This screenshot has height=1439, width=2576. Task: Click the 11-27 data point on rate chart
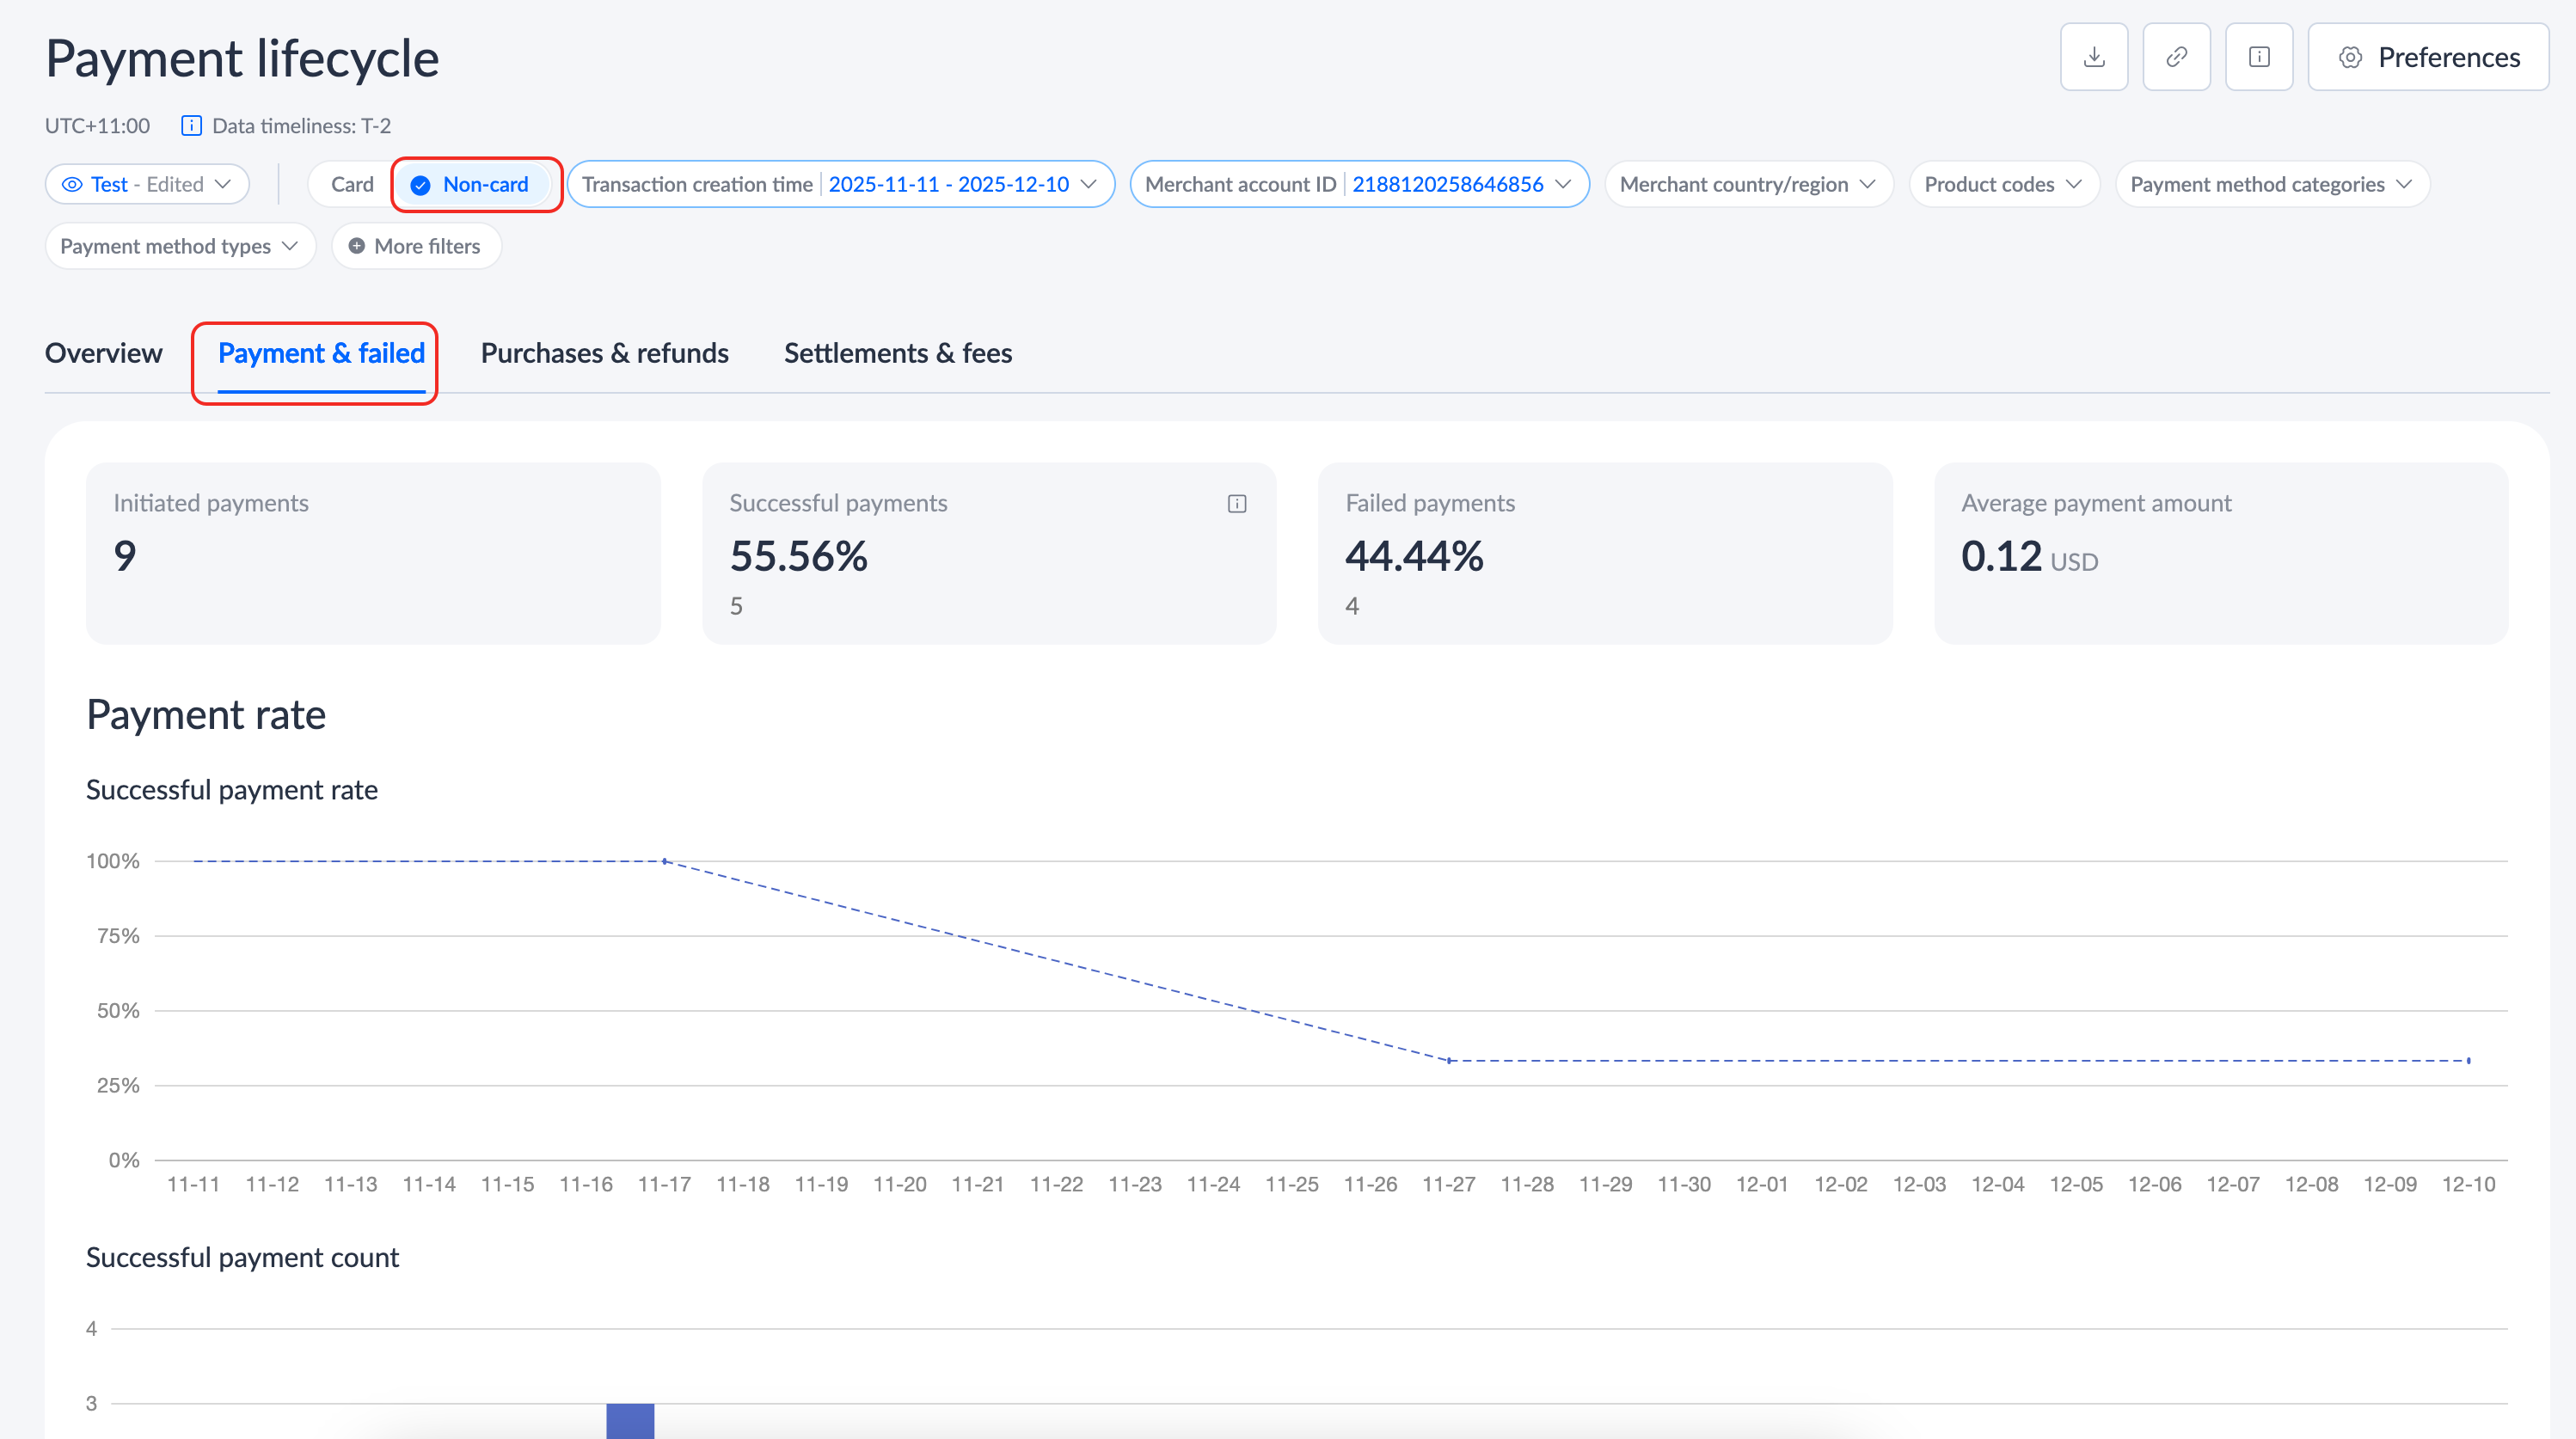[1448, 1060]
